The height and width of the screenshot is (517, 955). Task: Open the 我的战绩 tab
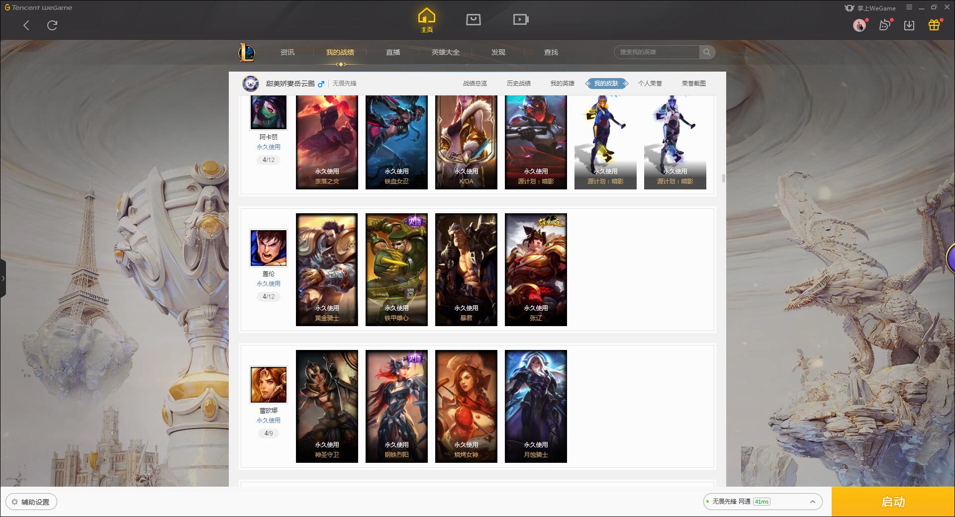pos(340,52)
